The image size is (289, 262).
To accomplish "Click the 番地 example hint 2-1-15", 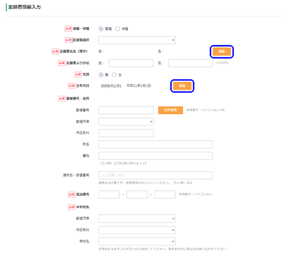I will tap(123, 163).
